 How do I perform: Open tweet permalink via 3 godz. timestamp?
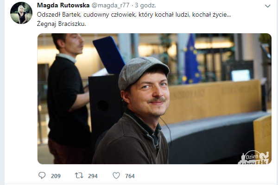pos(145,5)
